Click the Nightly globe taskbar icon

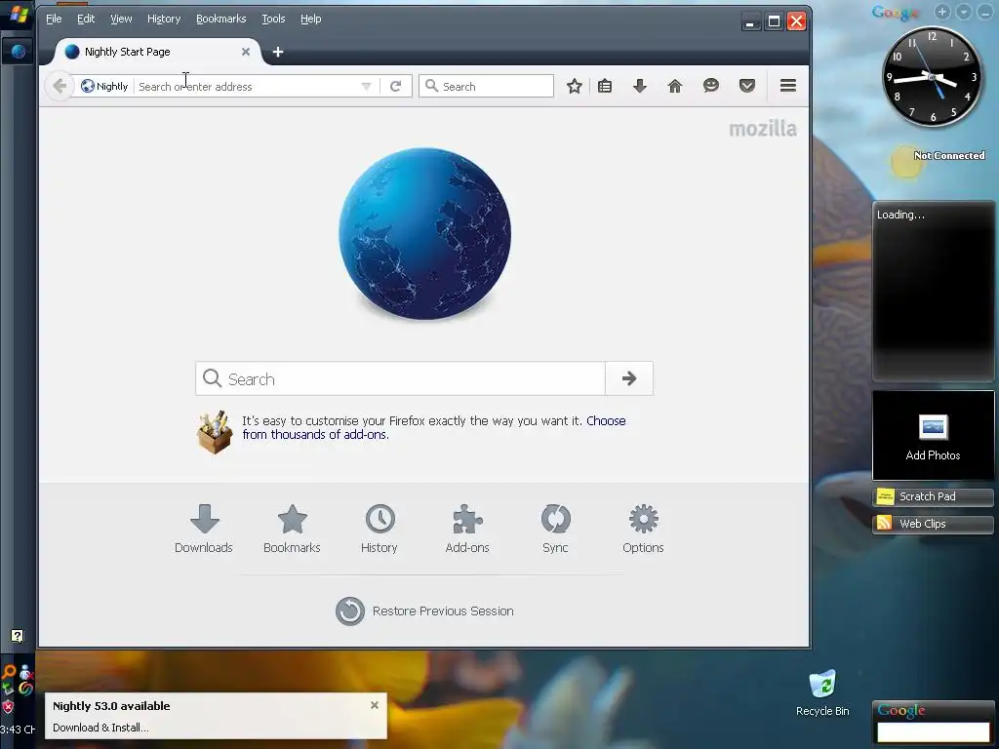pyautogui.click(x=18, y=52)
